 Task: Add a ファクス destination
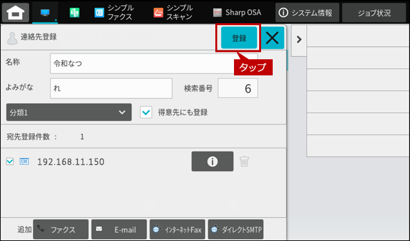[61, 229]
